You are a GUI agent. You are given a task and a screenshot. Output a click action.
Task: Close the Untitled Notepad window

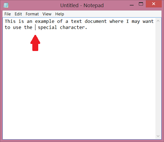tap(154, 4)
